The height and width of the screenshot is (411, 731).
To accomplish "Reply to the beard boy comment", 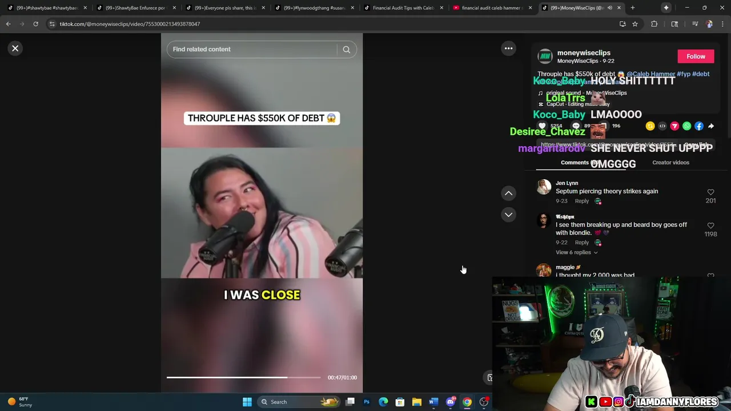I will coord(581,243).
